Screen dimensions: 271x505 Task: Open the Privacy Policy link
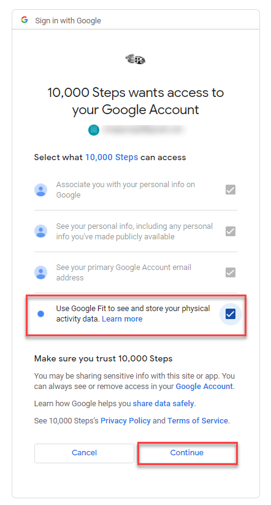[126, 420]
